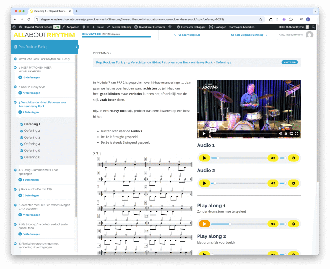Open a new browser tab
330x269 pixels.
pos(77,11)
